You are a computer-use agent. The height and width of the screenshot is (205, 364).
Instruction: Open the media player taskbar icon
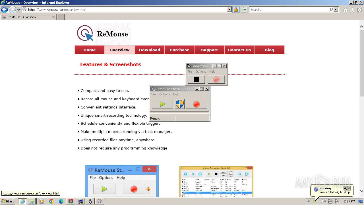point(42,201)
